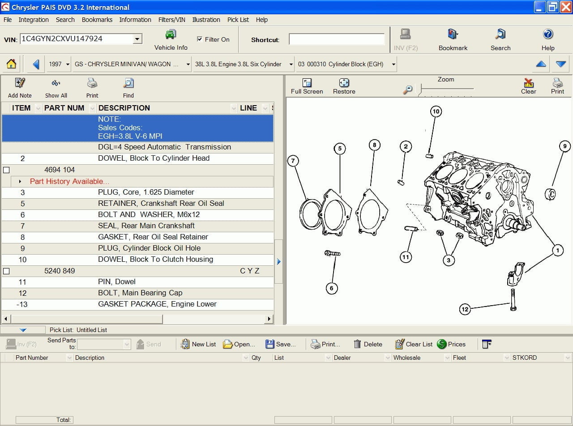Open the 1997 model year dropdown

[x=68, y=64]
